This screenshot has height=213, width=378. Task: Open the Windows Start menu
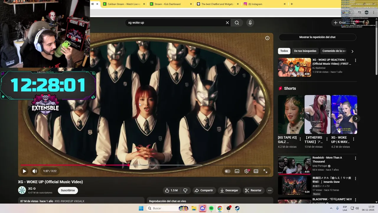141,208
